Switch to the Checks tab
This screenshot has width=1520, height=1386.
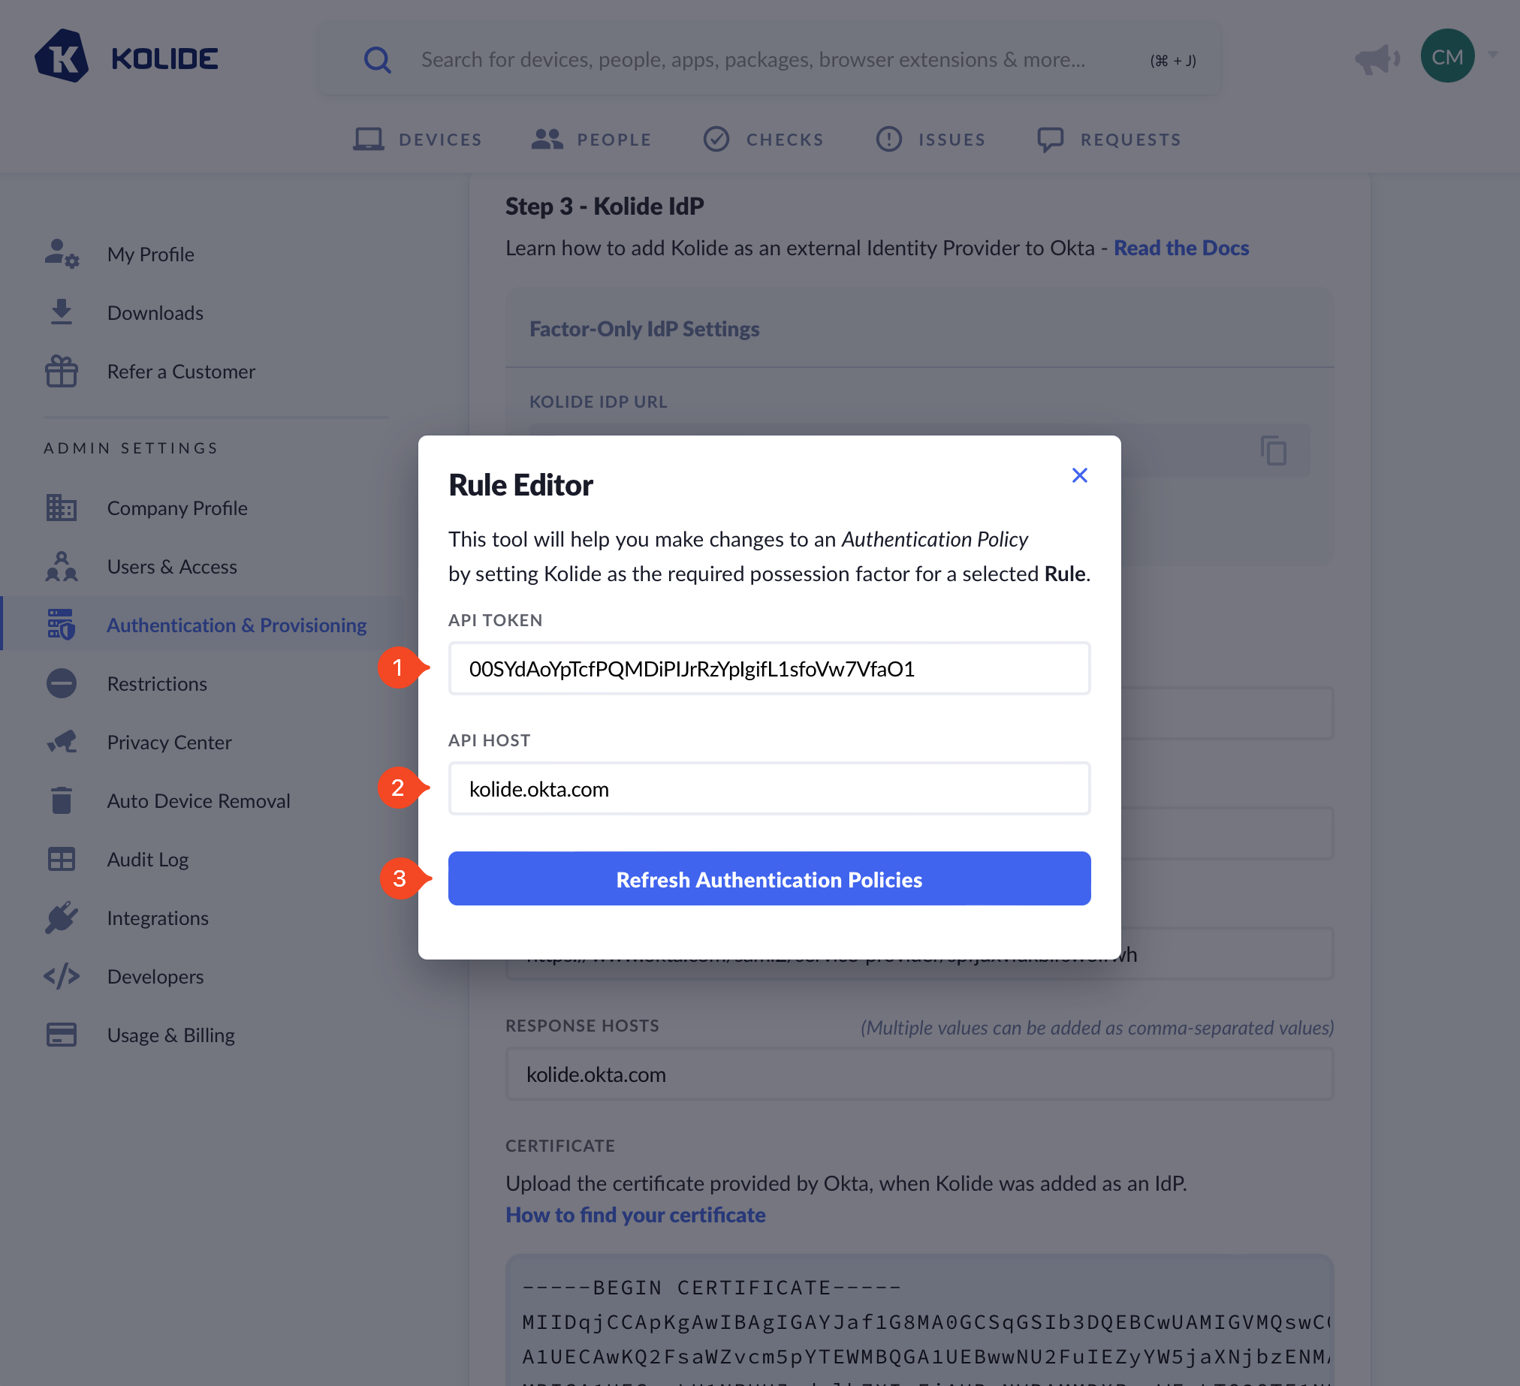(763, 140)
